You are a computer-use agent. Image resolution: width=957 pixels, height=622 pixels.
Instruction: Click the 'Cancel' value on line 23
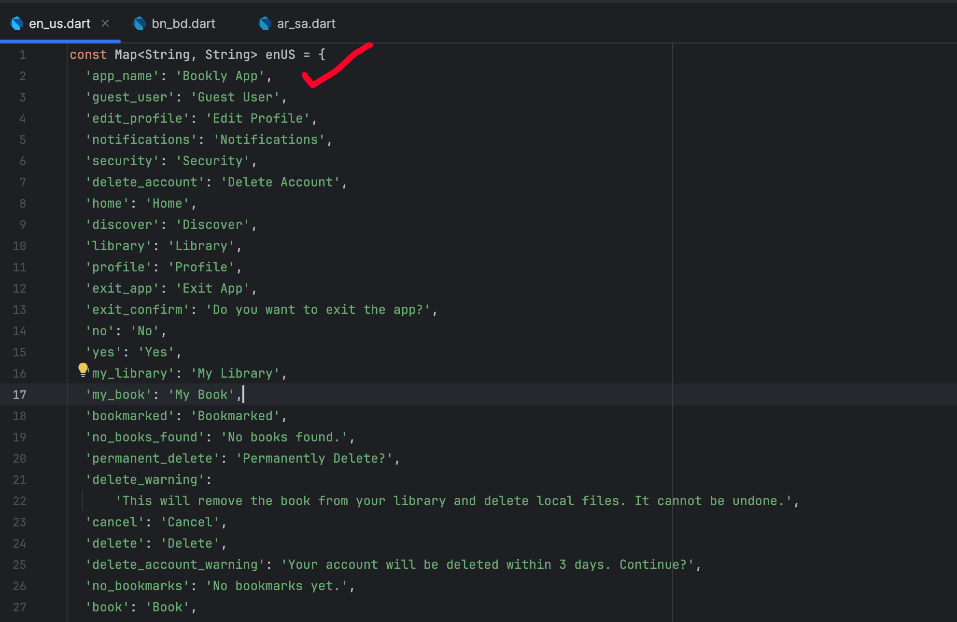click(x=190, y=522)
